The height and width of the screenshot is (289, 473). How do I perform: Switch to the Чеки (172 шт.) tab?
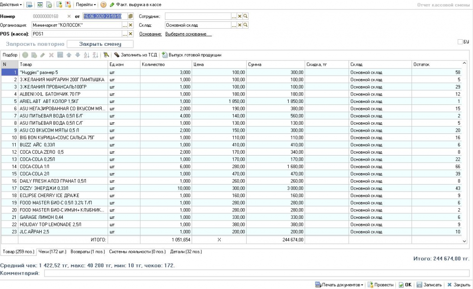[52, 252]
